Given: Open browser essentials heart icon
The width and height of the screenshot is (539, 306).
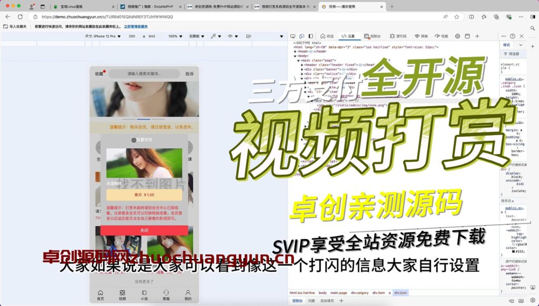Looking at the screenshot, I should coord(509,16).
